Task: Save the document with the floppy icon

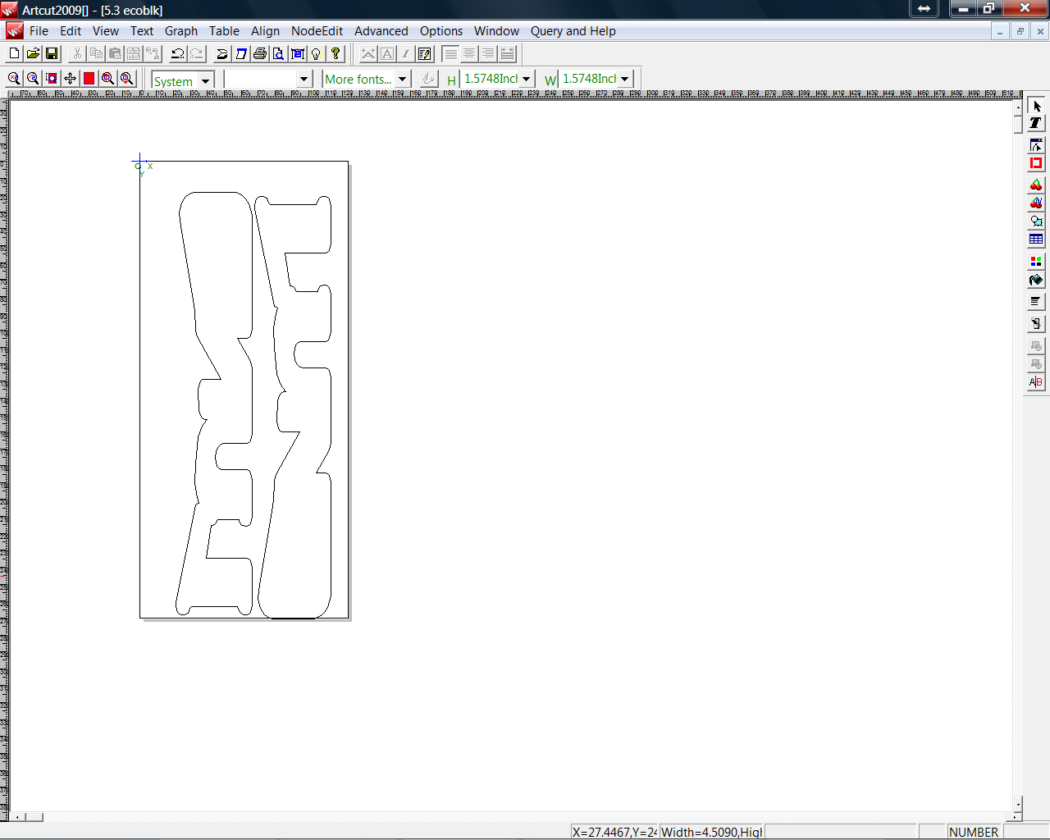Action: coord(52,53)
